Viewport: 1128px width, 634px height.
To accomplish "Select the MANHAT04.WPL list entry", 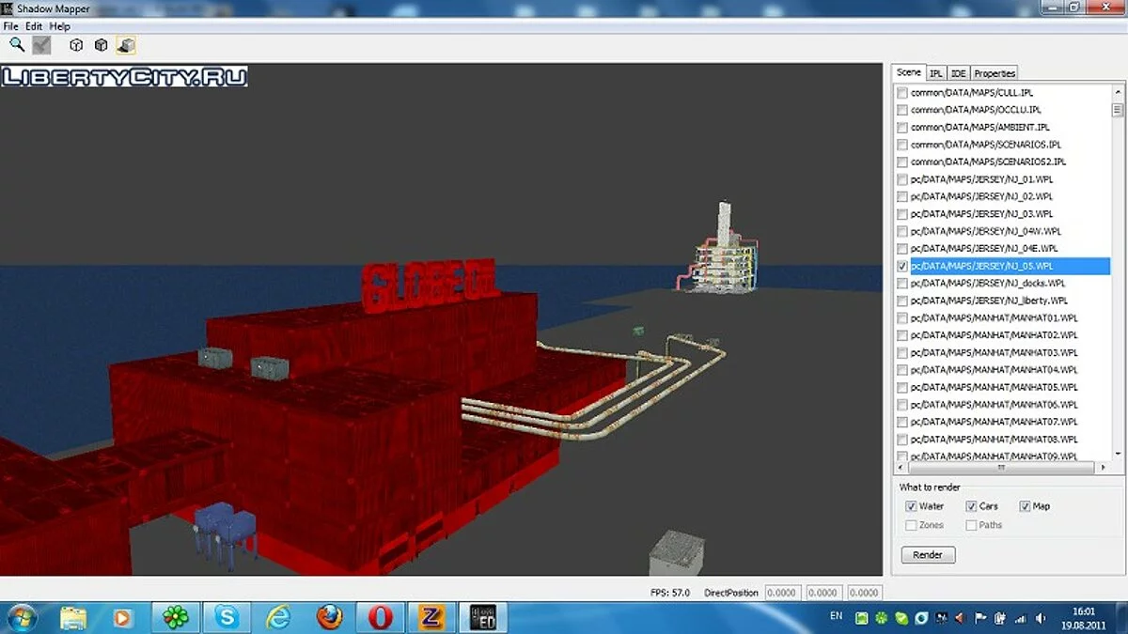I will [x=995, y=370].
